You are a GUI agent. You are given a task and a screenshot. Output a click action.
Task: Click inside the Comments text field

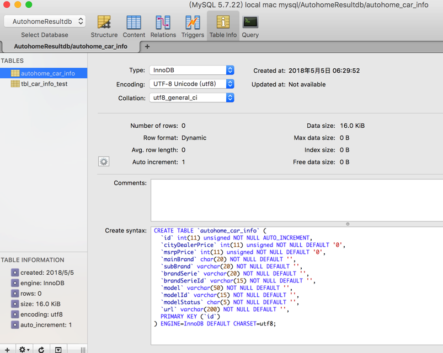pyautogui.click(x=296, y=200)
